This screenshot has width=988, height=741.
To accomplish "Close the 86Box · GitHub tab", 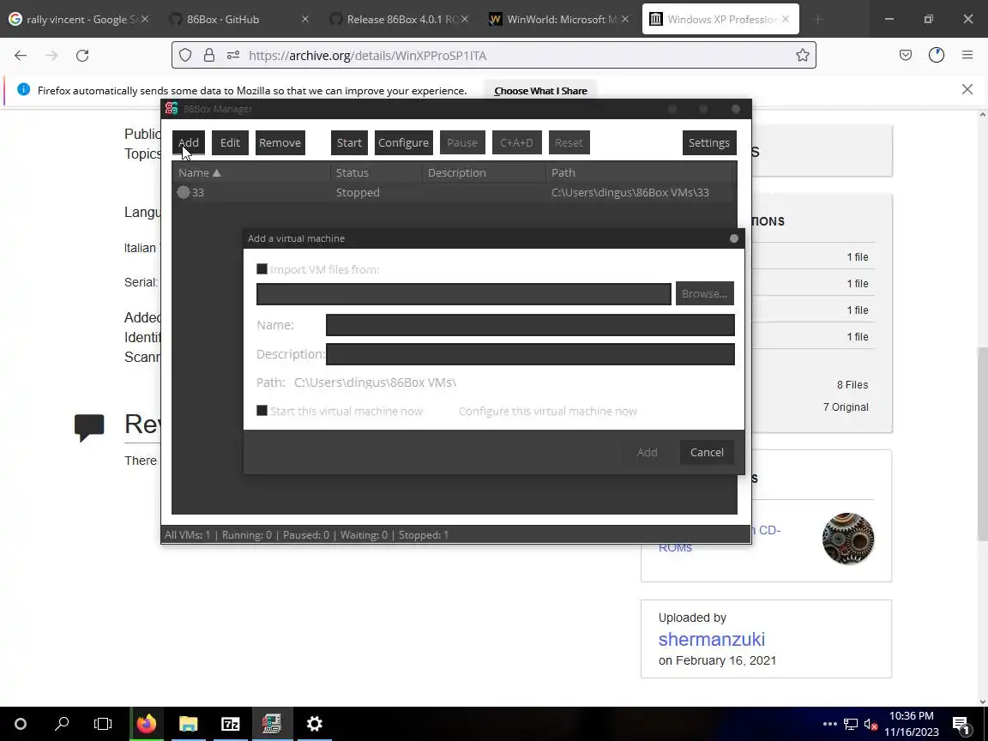I will click(305, 20).
